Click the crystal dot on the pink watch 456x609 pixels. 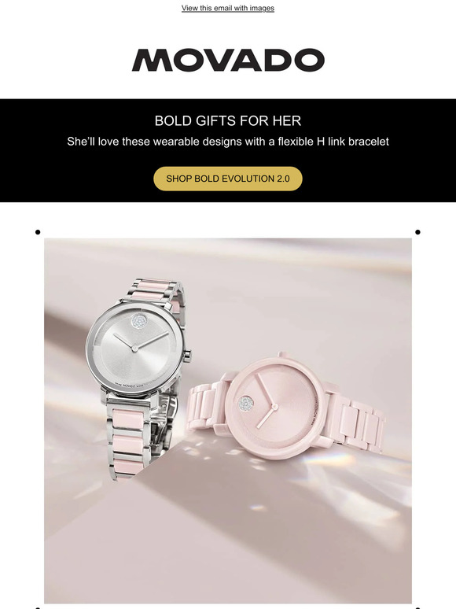coord(245,404)
